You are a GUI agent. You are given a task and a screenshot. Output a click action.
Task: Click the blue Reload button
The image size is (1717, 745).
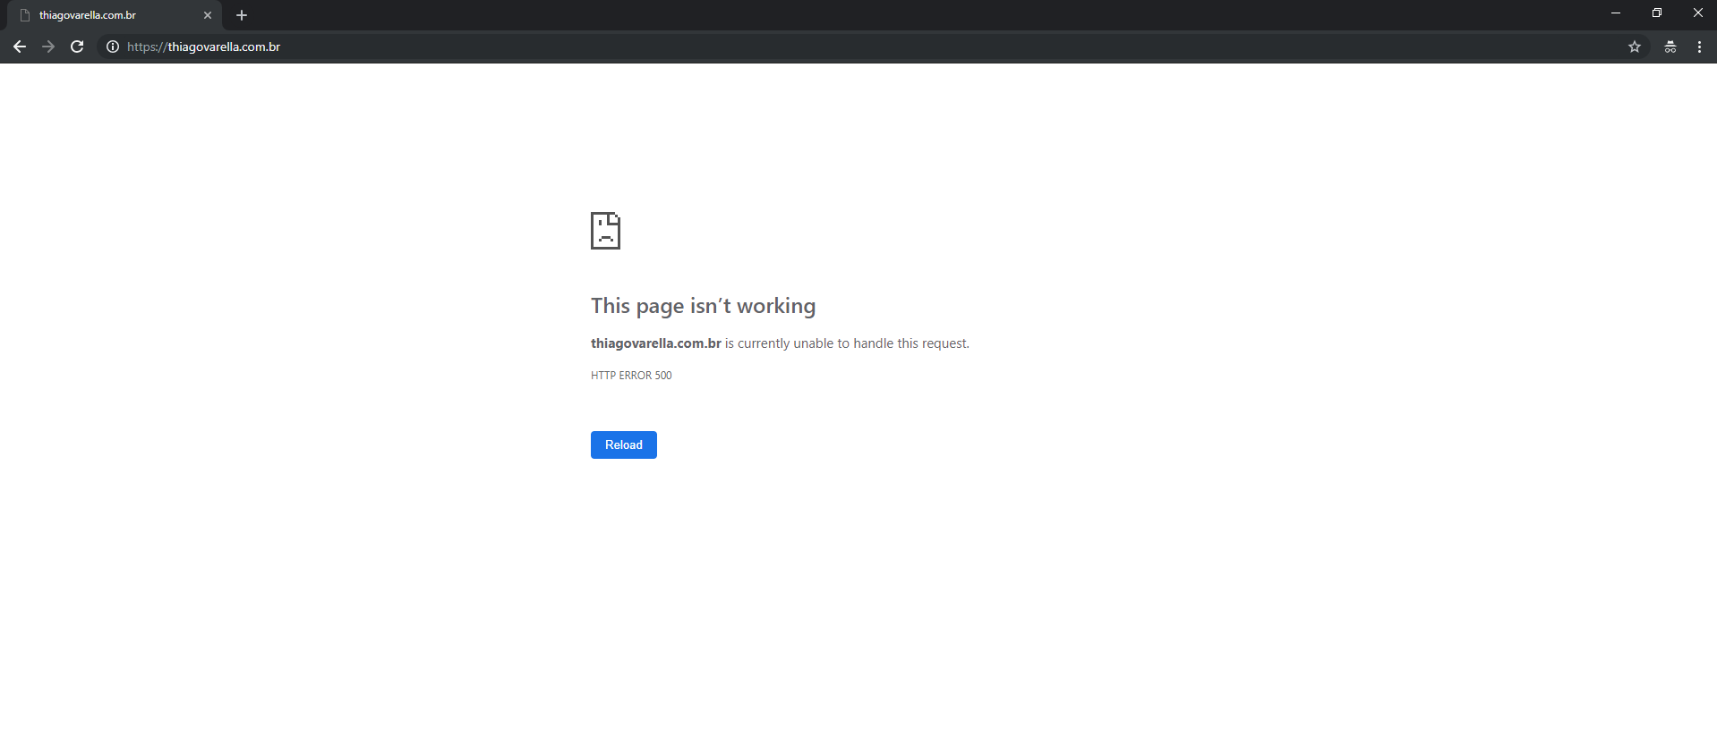624,444
